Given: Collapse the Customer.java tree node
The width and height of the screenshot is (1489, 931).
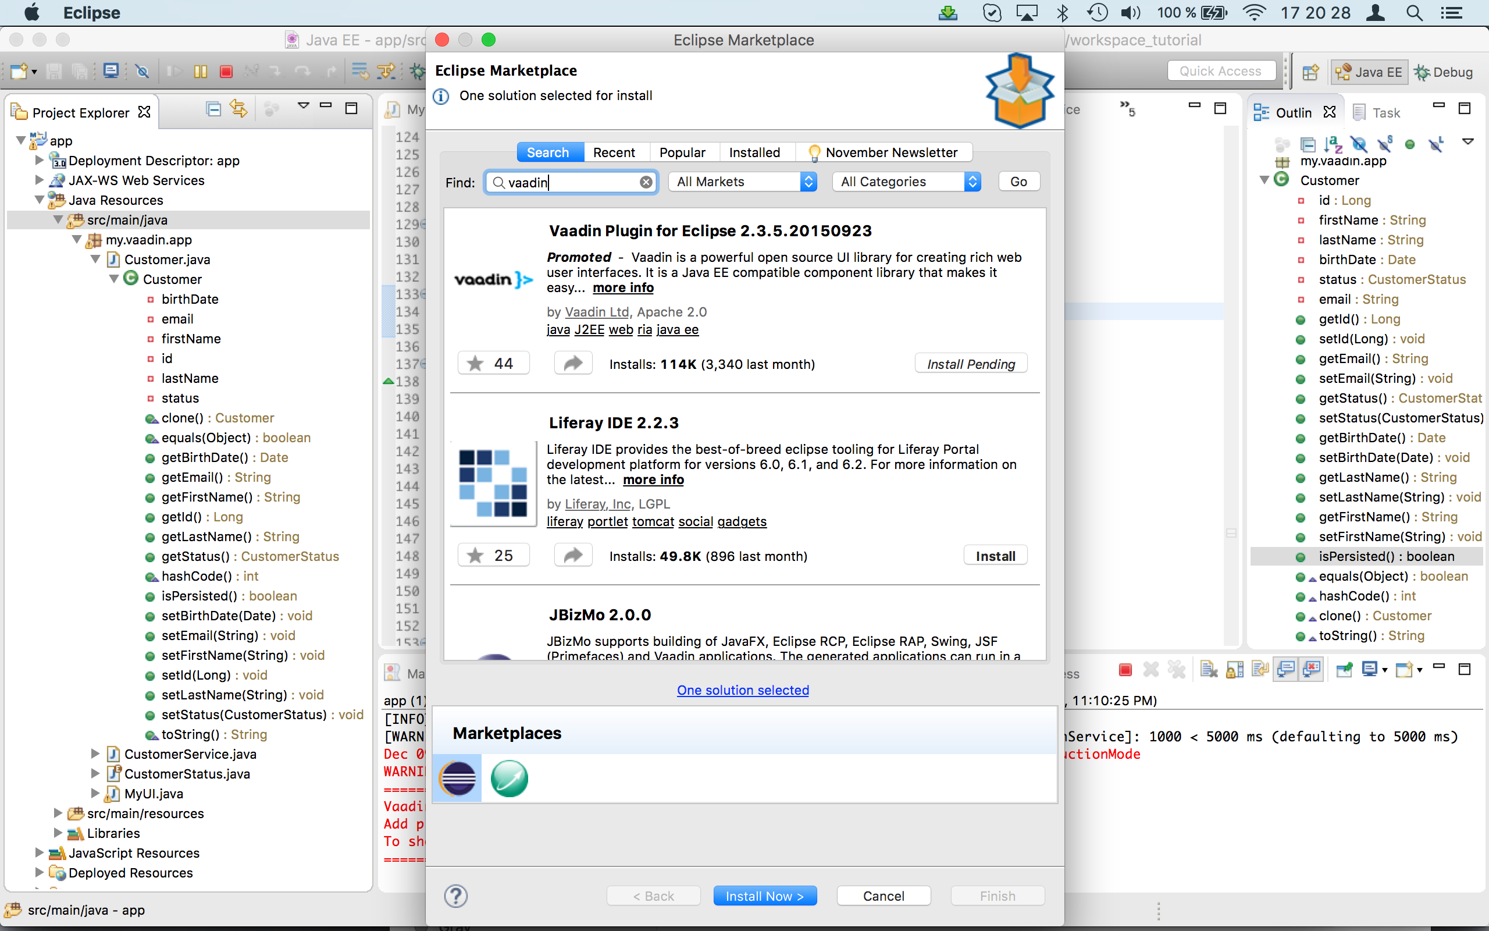Looking at the screenshot, I should (x=95, y=260).
